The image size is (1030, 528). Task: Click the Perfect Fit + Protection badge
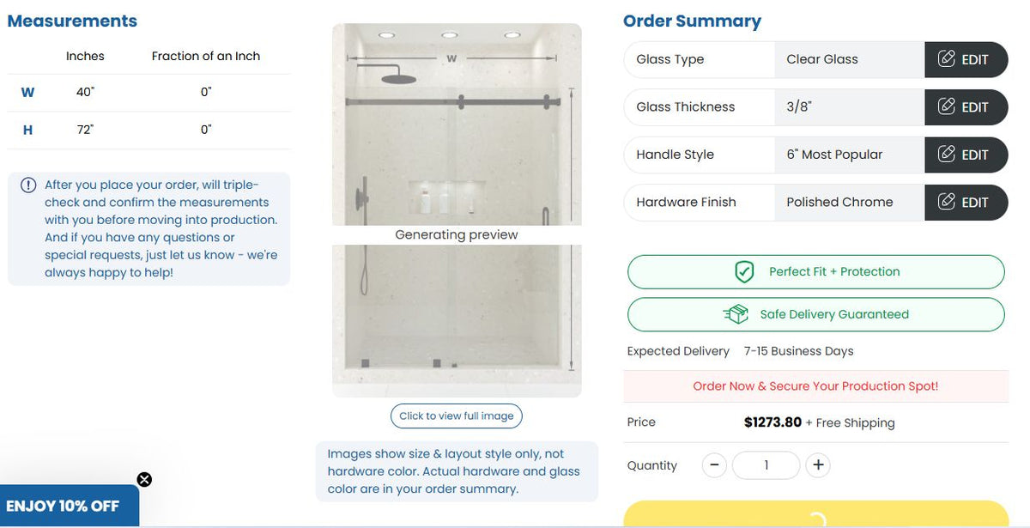coord(815,272)
